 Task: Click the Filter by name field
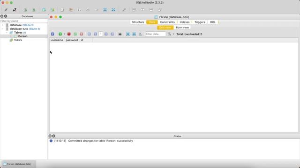(x=24, y=21)
